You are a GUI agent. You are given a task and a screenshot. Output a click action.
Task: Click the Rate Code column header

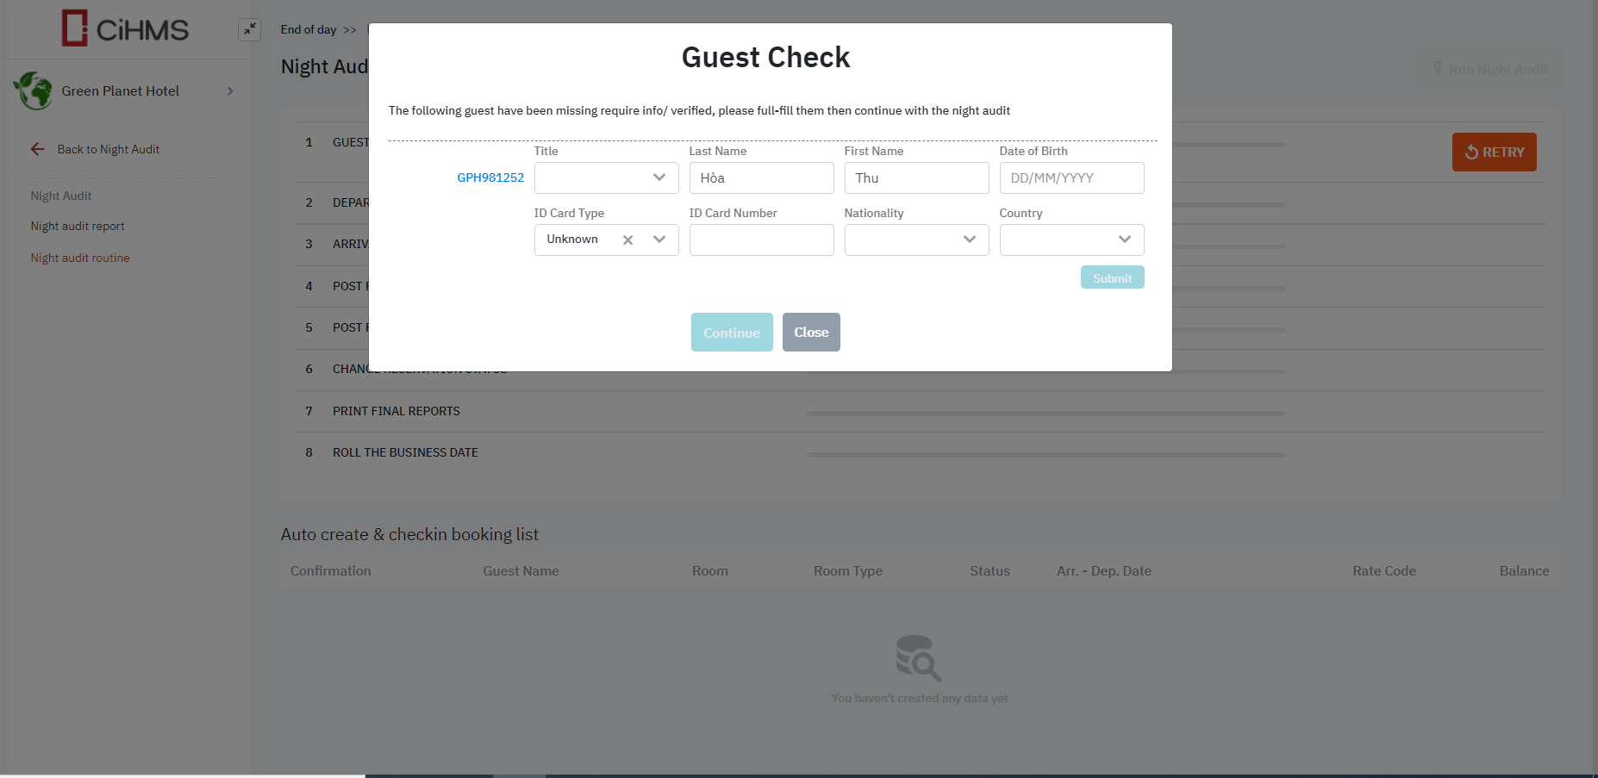point(1384,571)
